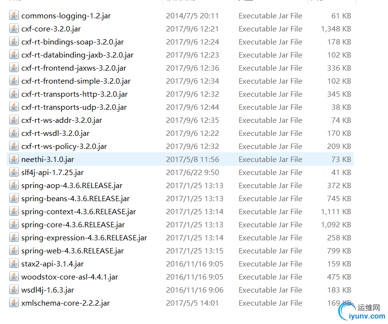
Task: Select the name spring-core-4.3.6.RELEASE.jar
Action: (x=73, y=225)
